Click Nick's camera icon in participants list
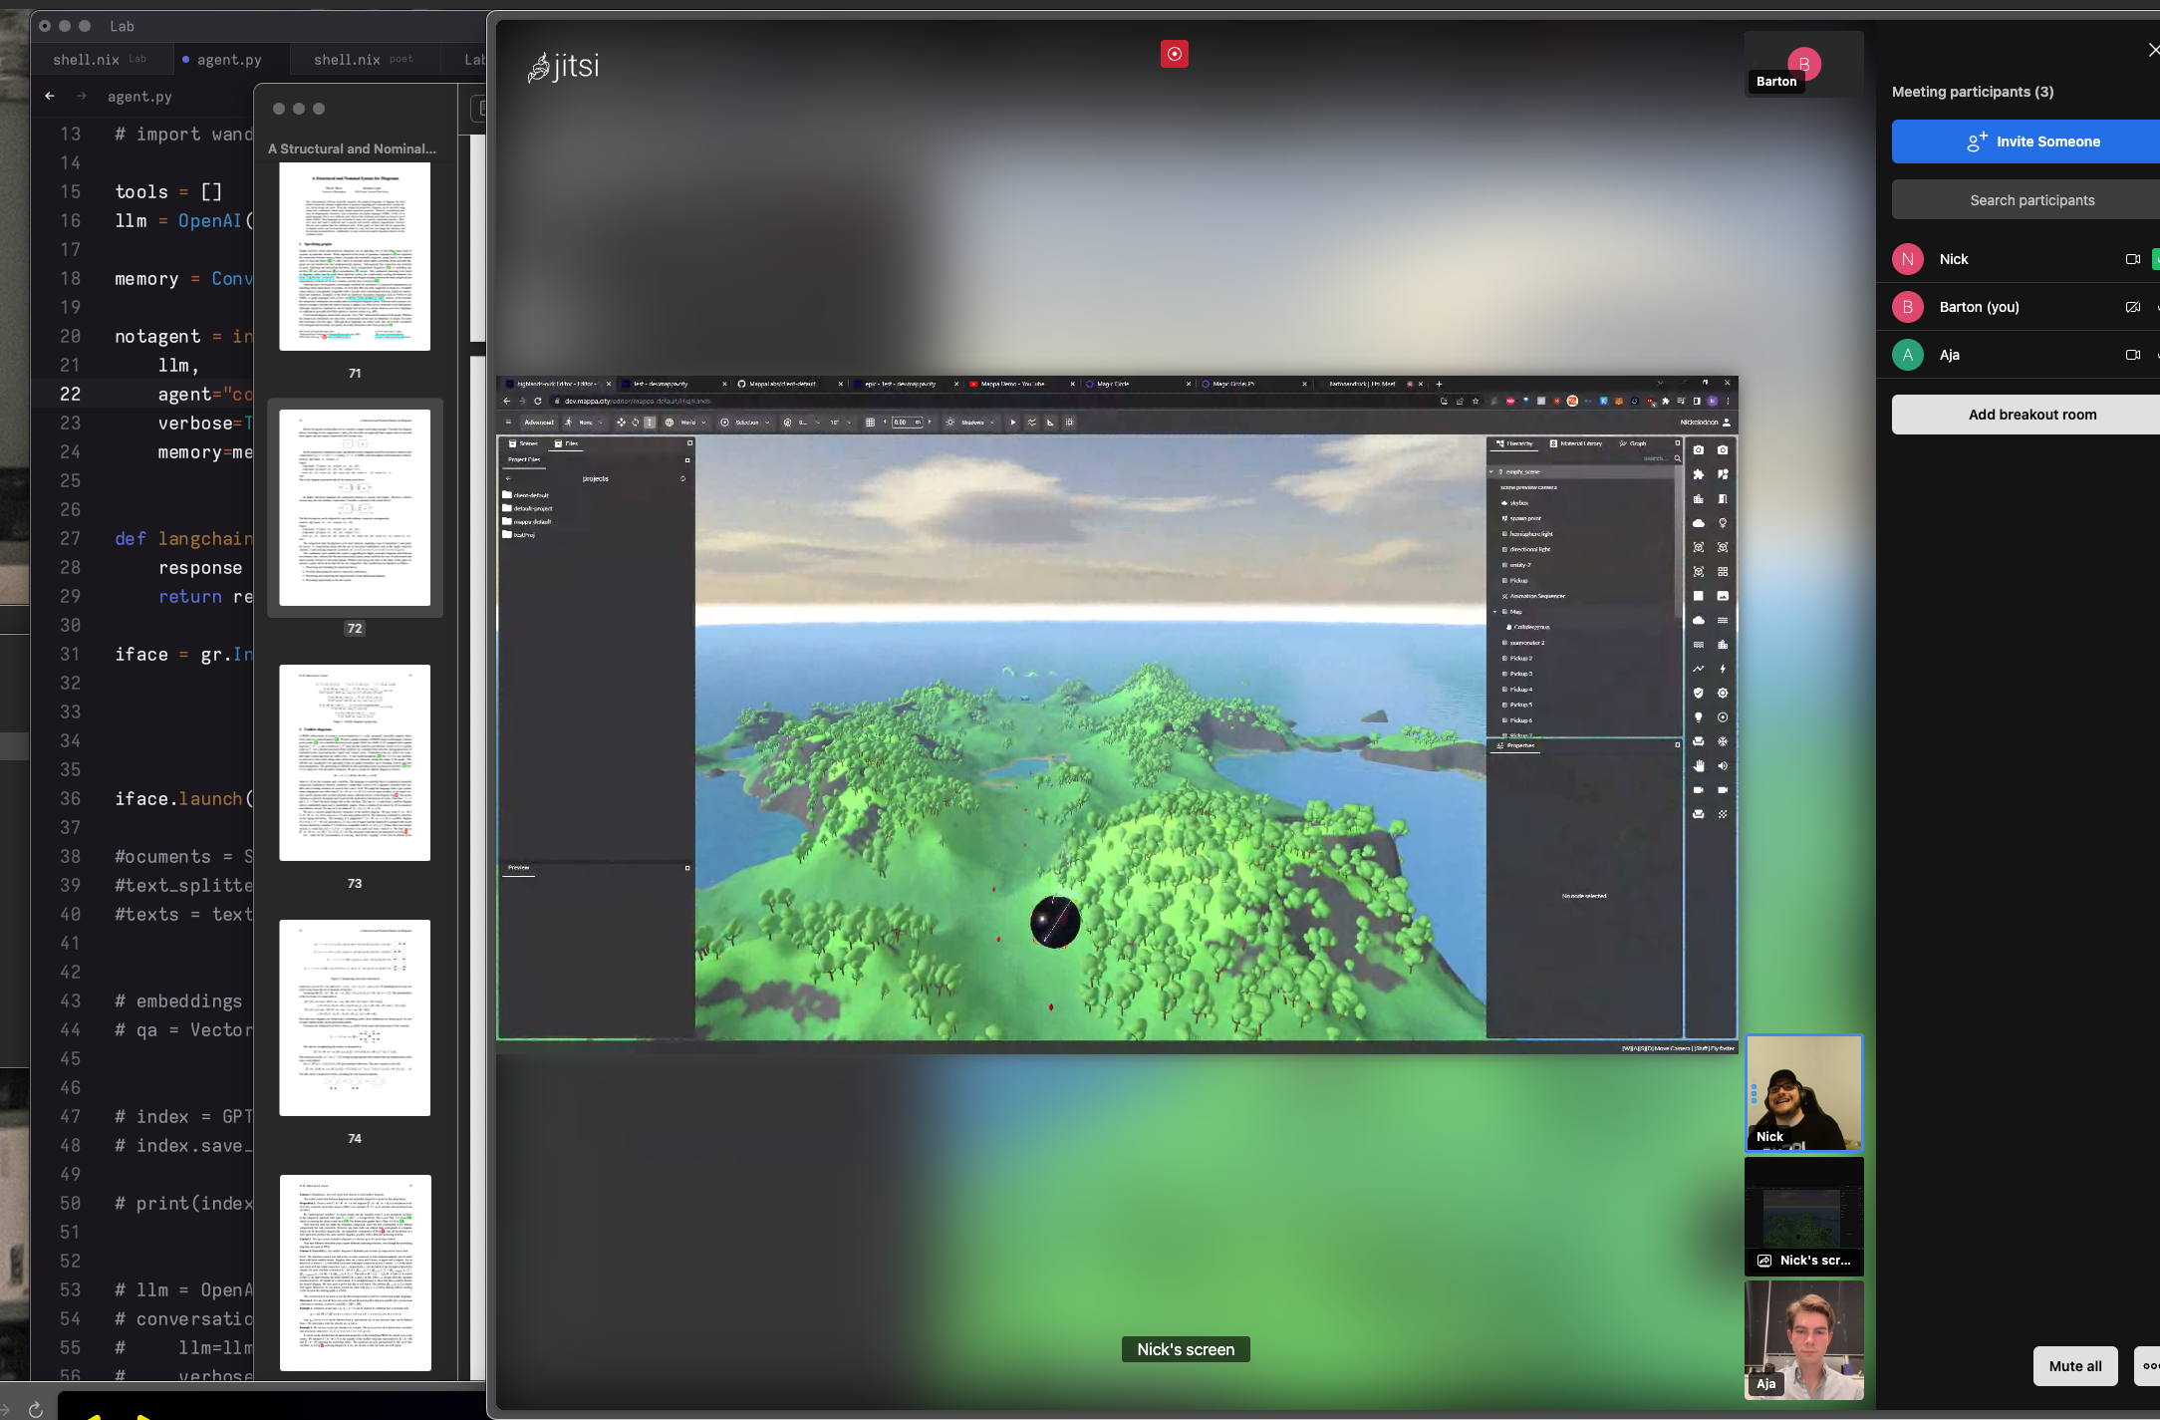The width and height of the screenshot is (2160, 1420). pos(2132,259)
